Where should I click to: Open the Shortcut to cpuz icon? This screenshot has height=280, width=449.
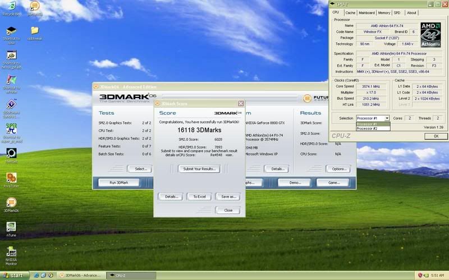tap(11, 31)
